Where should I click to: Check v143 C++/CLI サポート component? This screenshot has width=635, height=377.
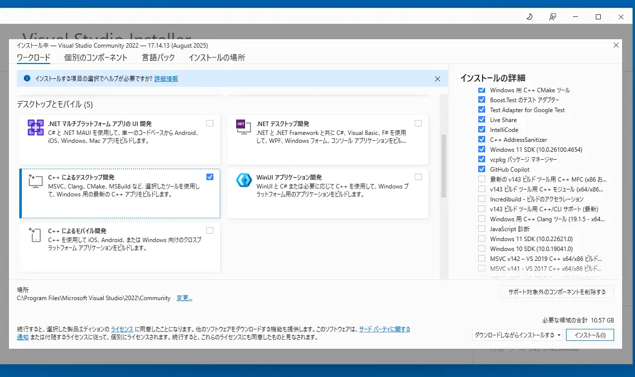(482, 209)
